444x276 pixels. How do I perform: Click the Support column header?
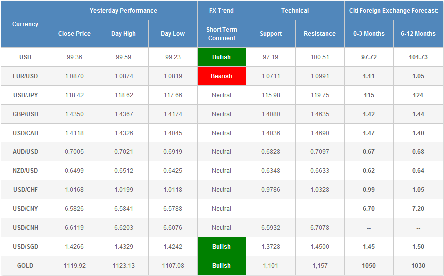click(x=271, y=34)
